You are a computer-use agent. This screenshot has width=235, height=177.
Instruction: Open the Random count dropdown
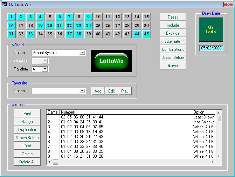tap(45, 69)
